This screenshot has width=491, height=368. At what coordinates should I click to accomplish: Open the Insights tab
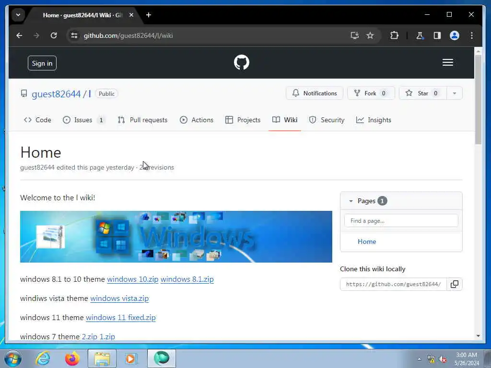374,120
